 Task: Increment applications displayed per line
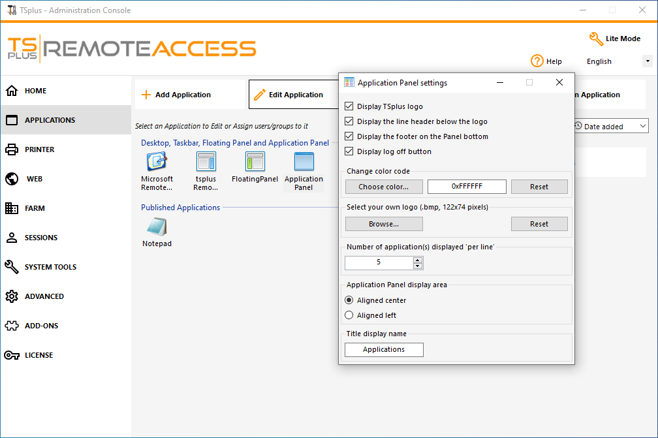tap(418, 260)
